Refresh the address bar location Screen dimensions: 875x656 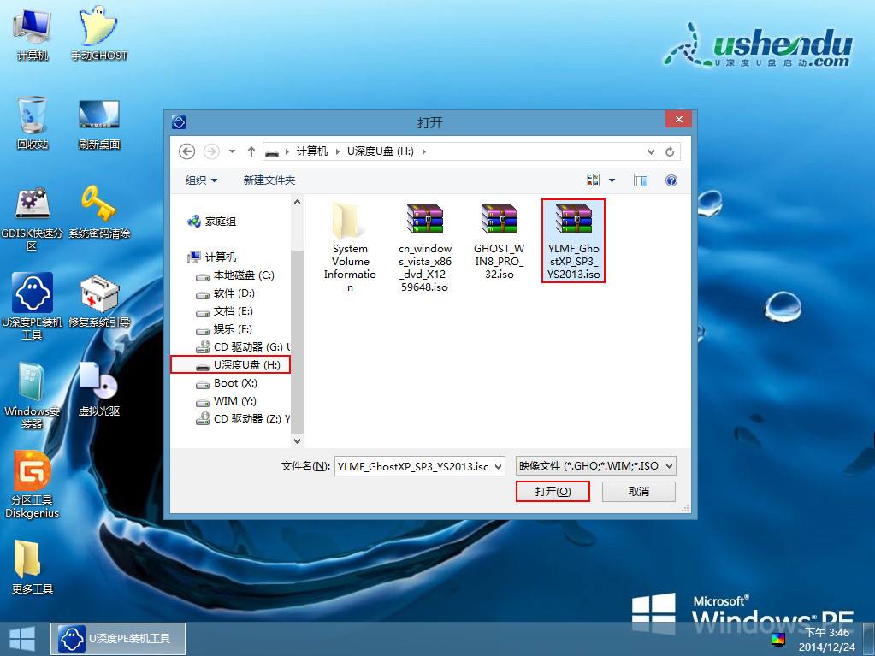(x=670, y=151)
